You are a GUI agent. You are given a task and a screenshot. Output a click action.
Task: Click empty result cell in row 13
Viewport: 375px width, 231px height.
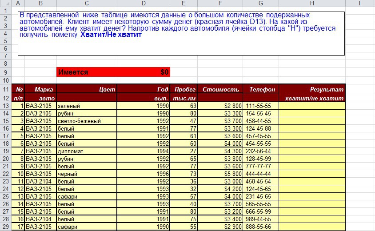(312, 106)
